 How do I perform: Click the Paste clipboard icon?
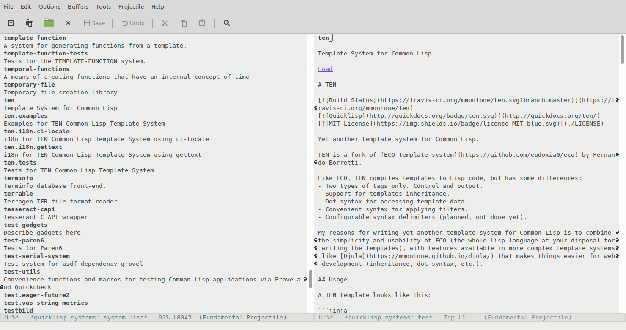202,23
